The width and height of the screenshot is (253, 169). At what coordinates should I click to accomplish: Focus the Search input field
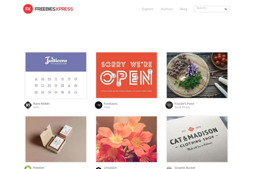click(x=209, y=9)
